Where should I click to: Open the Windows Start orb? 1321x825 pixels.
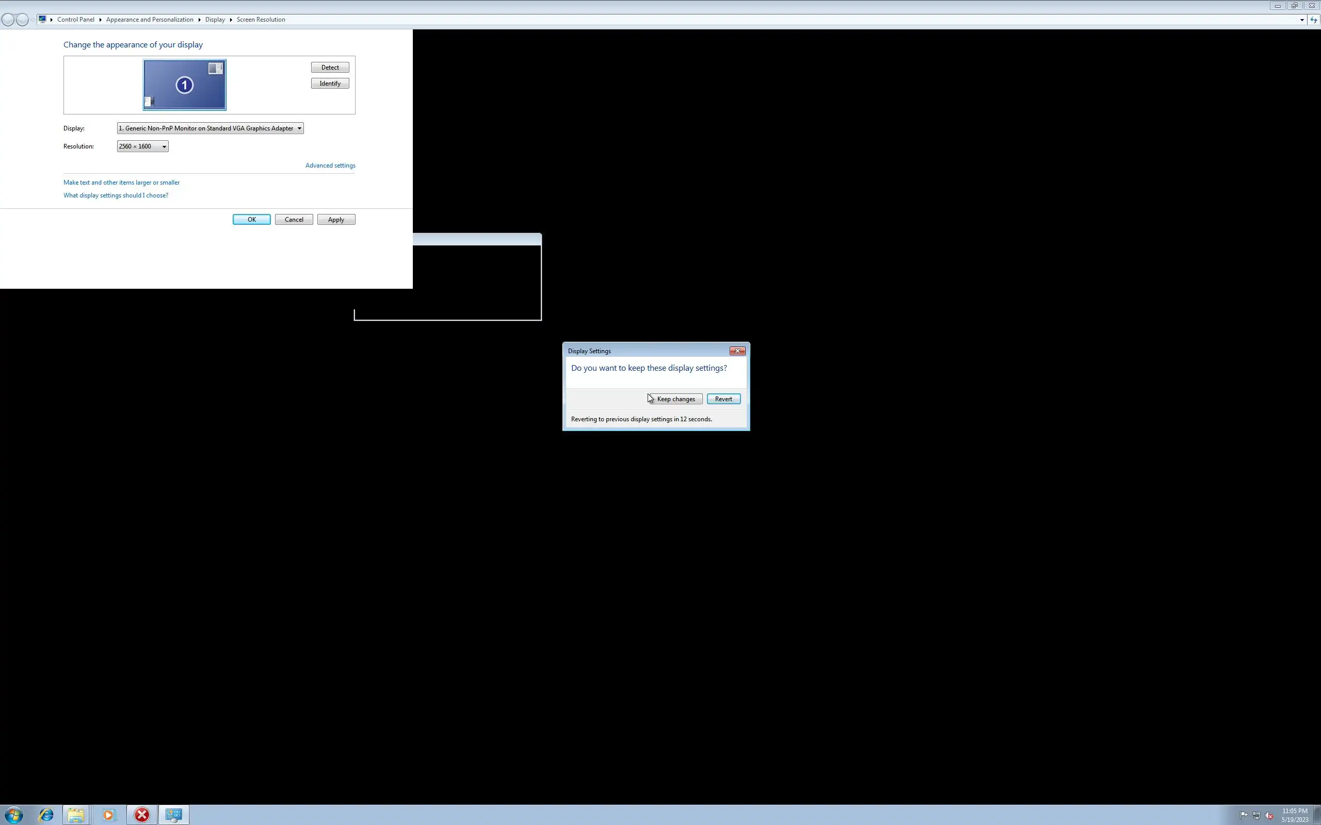tap(13, 815)
